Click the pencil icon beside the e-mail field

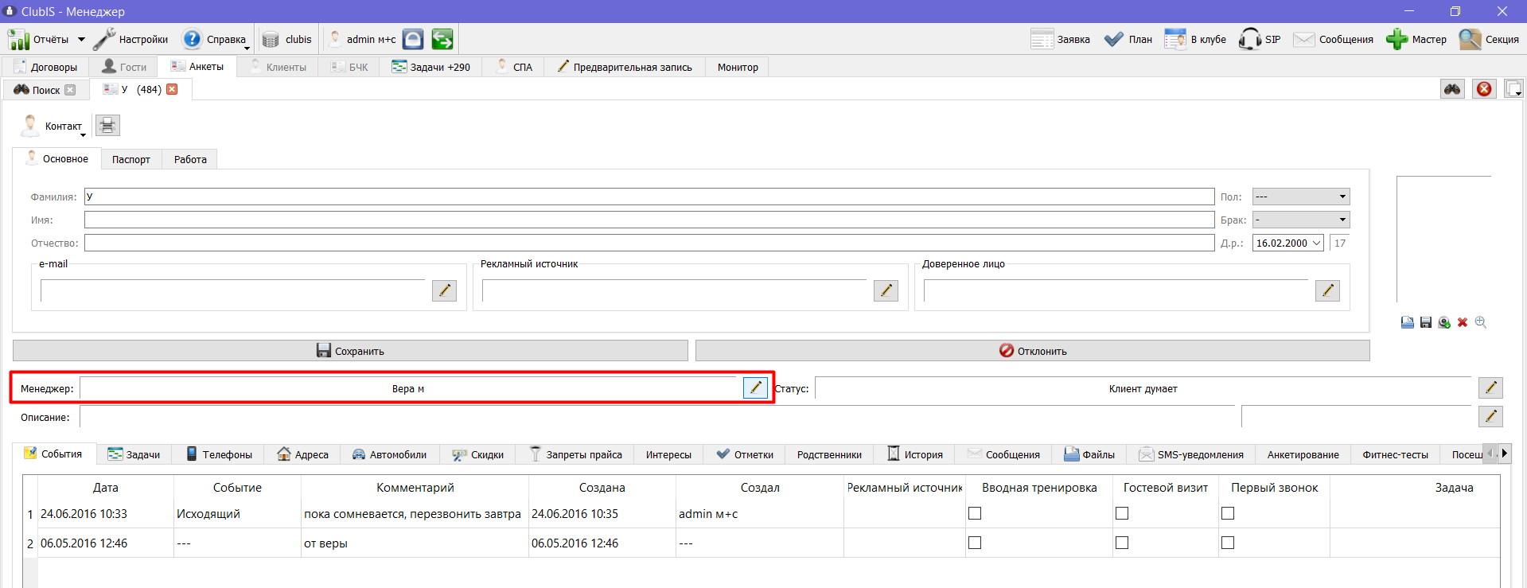click(x=444, y=291)
